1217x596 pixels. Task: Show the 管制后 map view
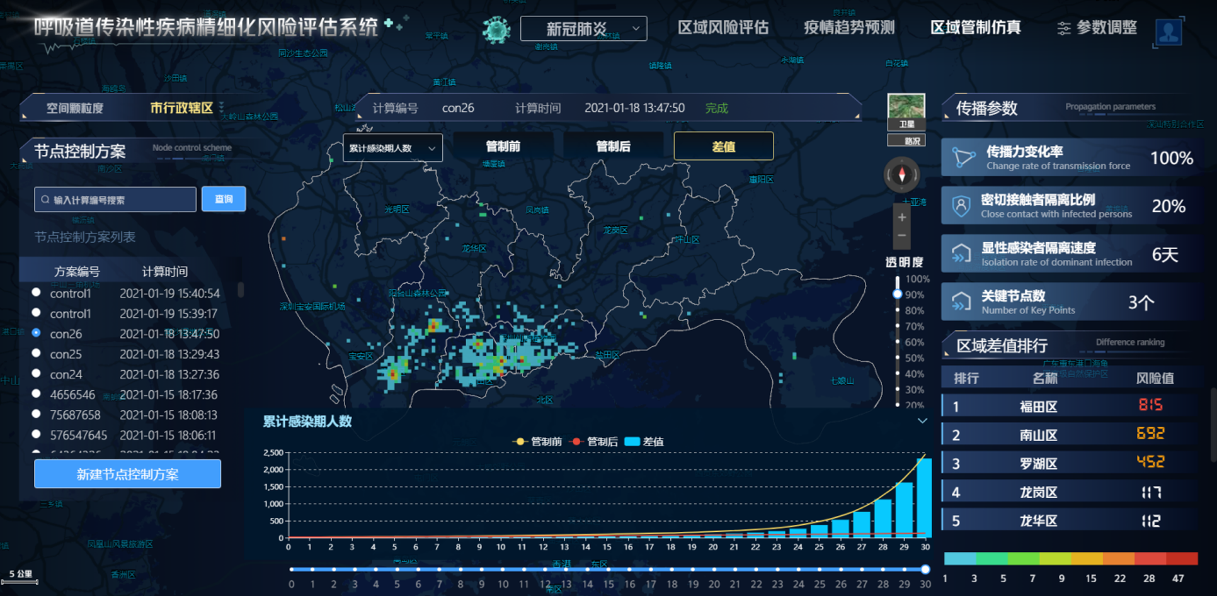613,146
